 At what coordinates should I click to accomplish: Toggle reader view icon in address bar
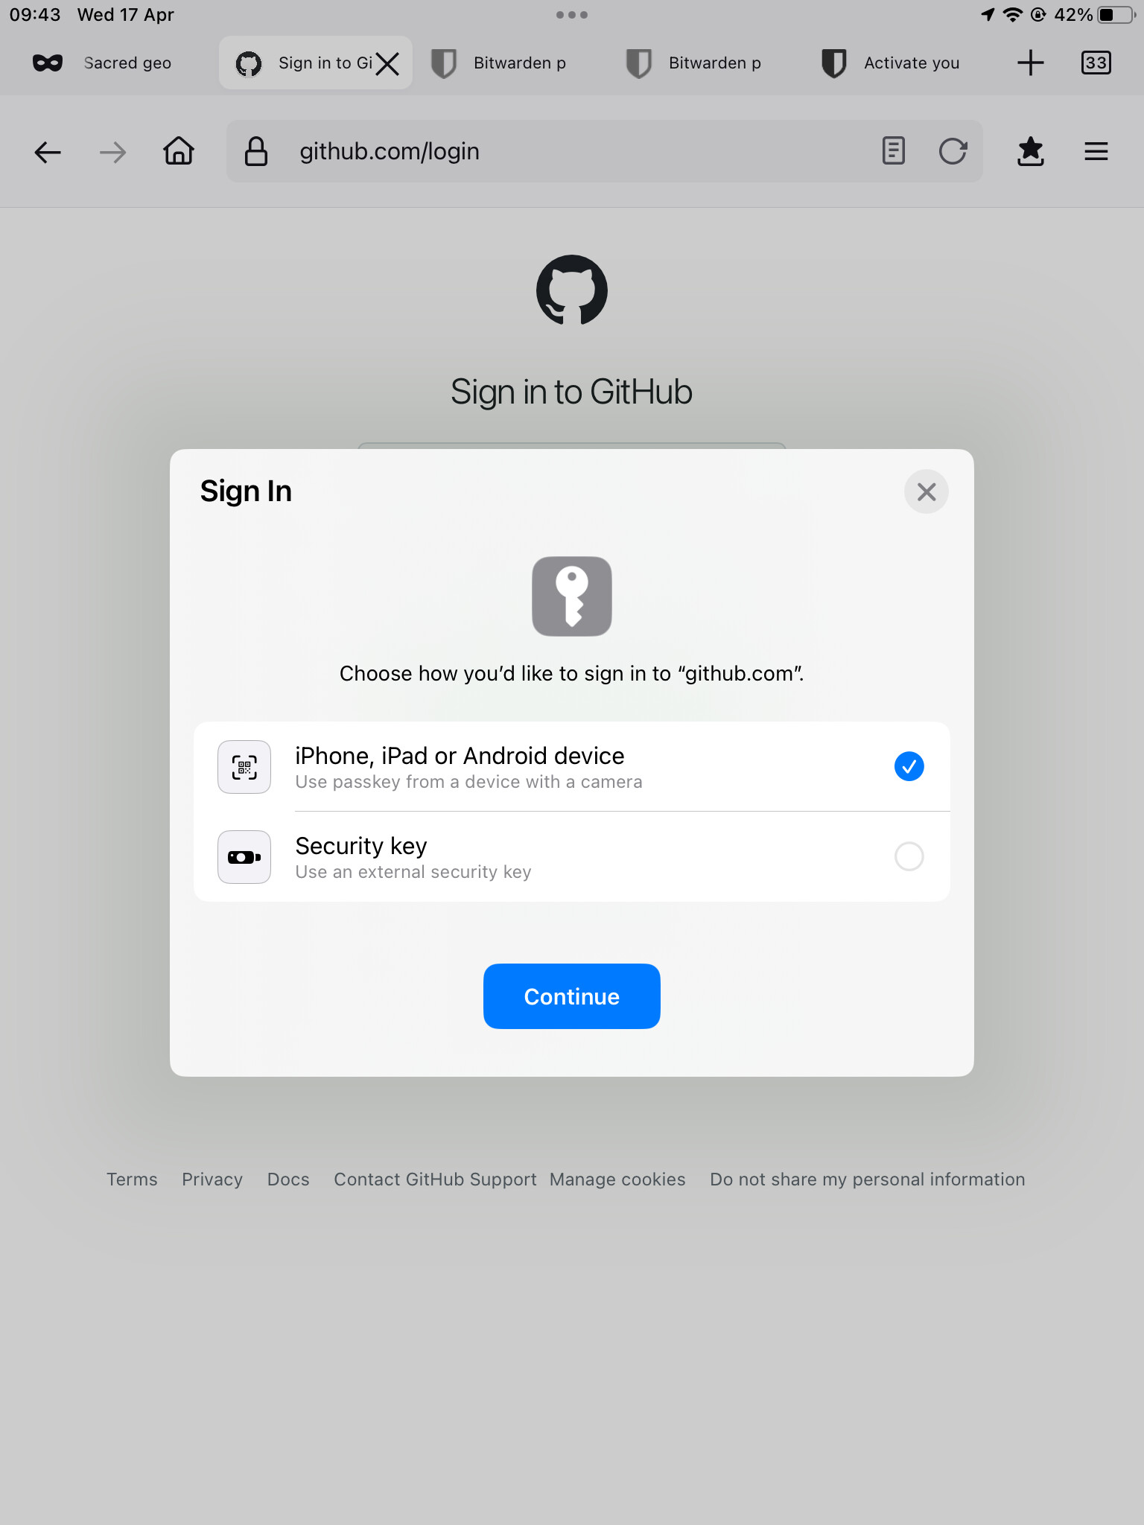[893, 151]
